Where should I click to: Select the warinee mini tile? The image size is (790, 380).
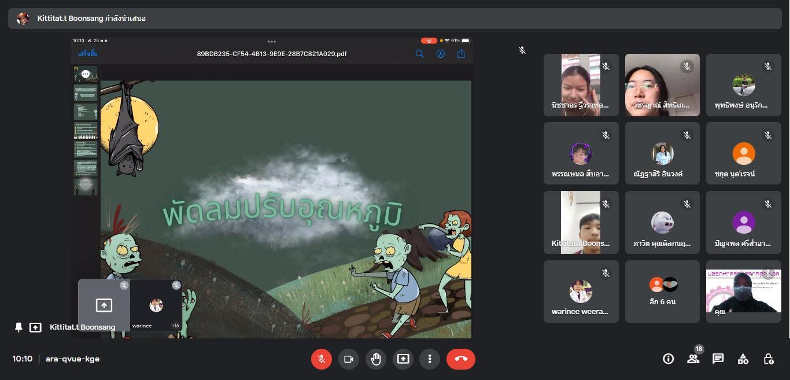[x=156, y=305]
